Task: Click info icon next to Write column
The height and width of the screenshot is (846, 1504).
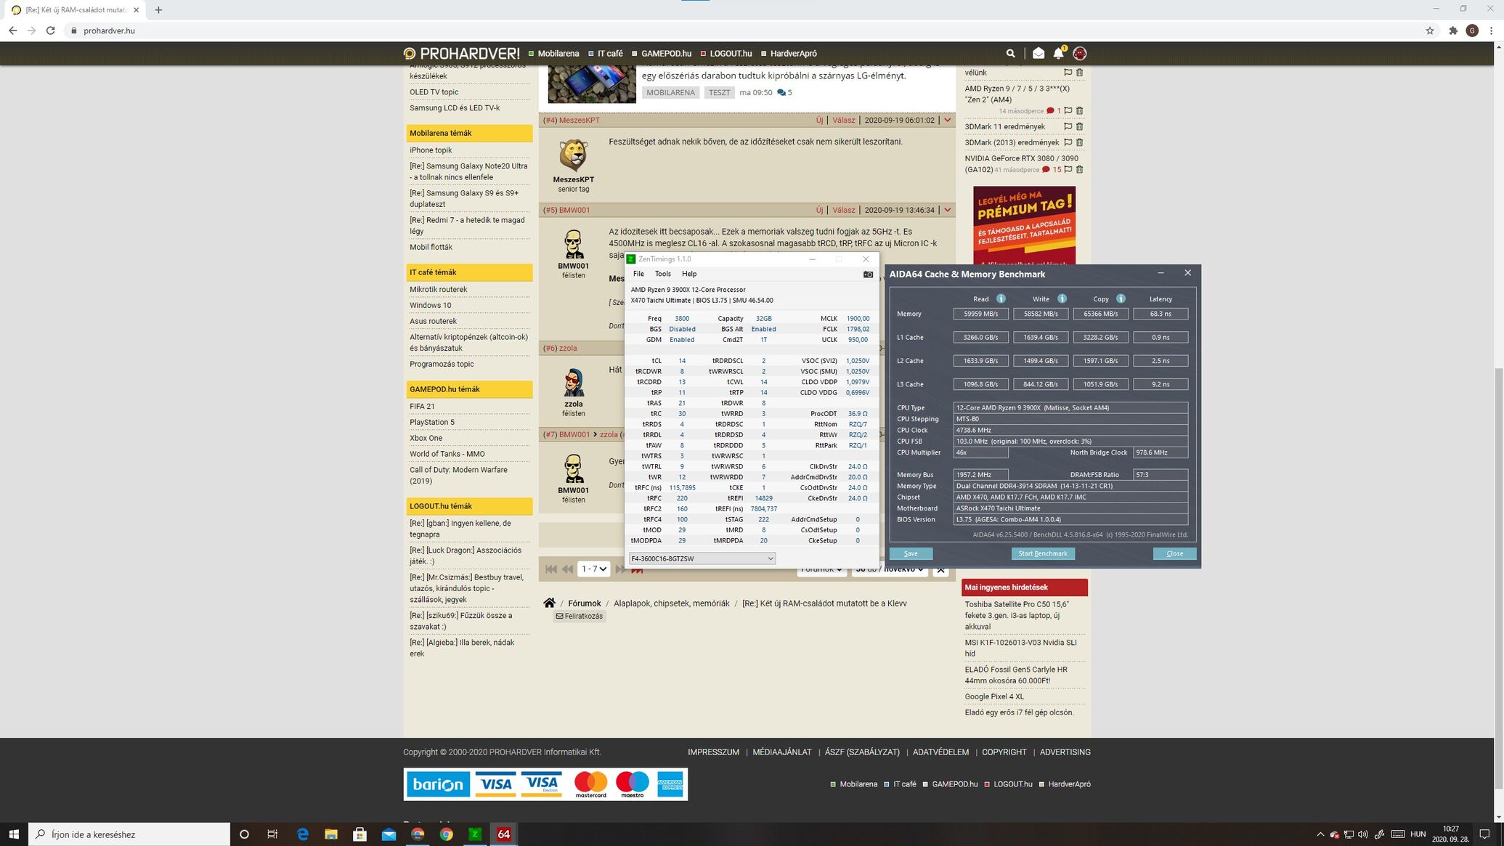Action: [1062, 298]
